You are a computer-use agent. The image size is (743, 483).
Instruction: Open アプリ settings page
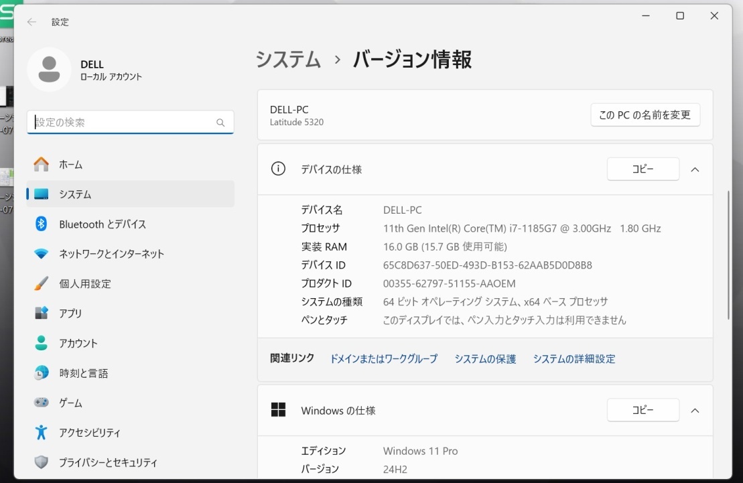(x=130, y=313)
